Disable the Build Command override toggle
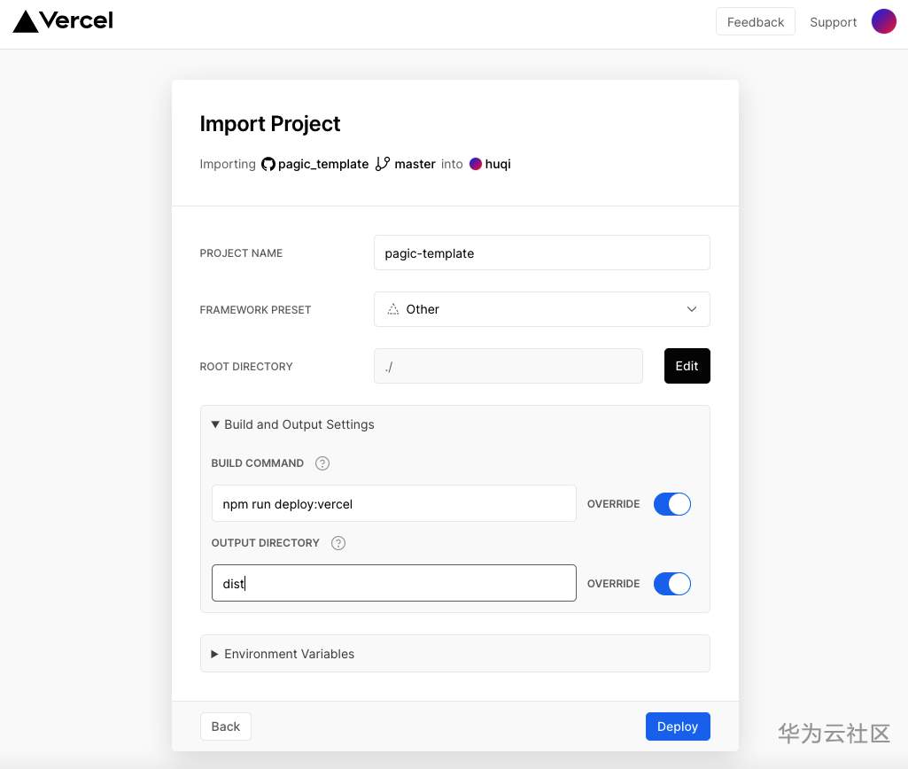 tap(672, 504)
